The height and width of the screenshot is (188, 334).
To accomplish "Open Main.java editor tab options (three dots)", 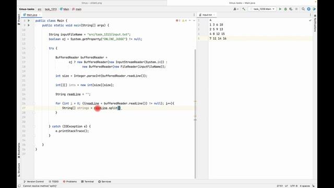I will pos(194,15).
